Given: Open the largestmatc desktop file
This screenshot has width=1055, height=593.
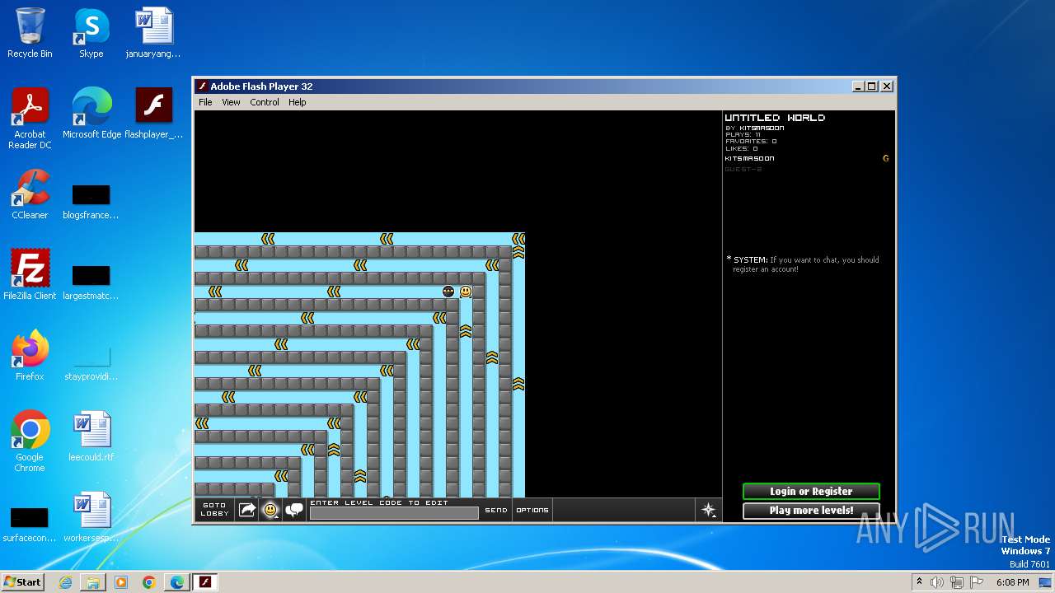Looking at the screenshot, I should [x=91, y=282].
